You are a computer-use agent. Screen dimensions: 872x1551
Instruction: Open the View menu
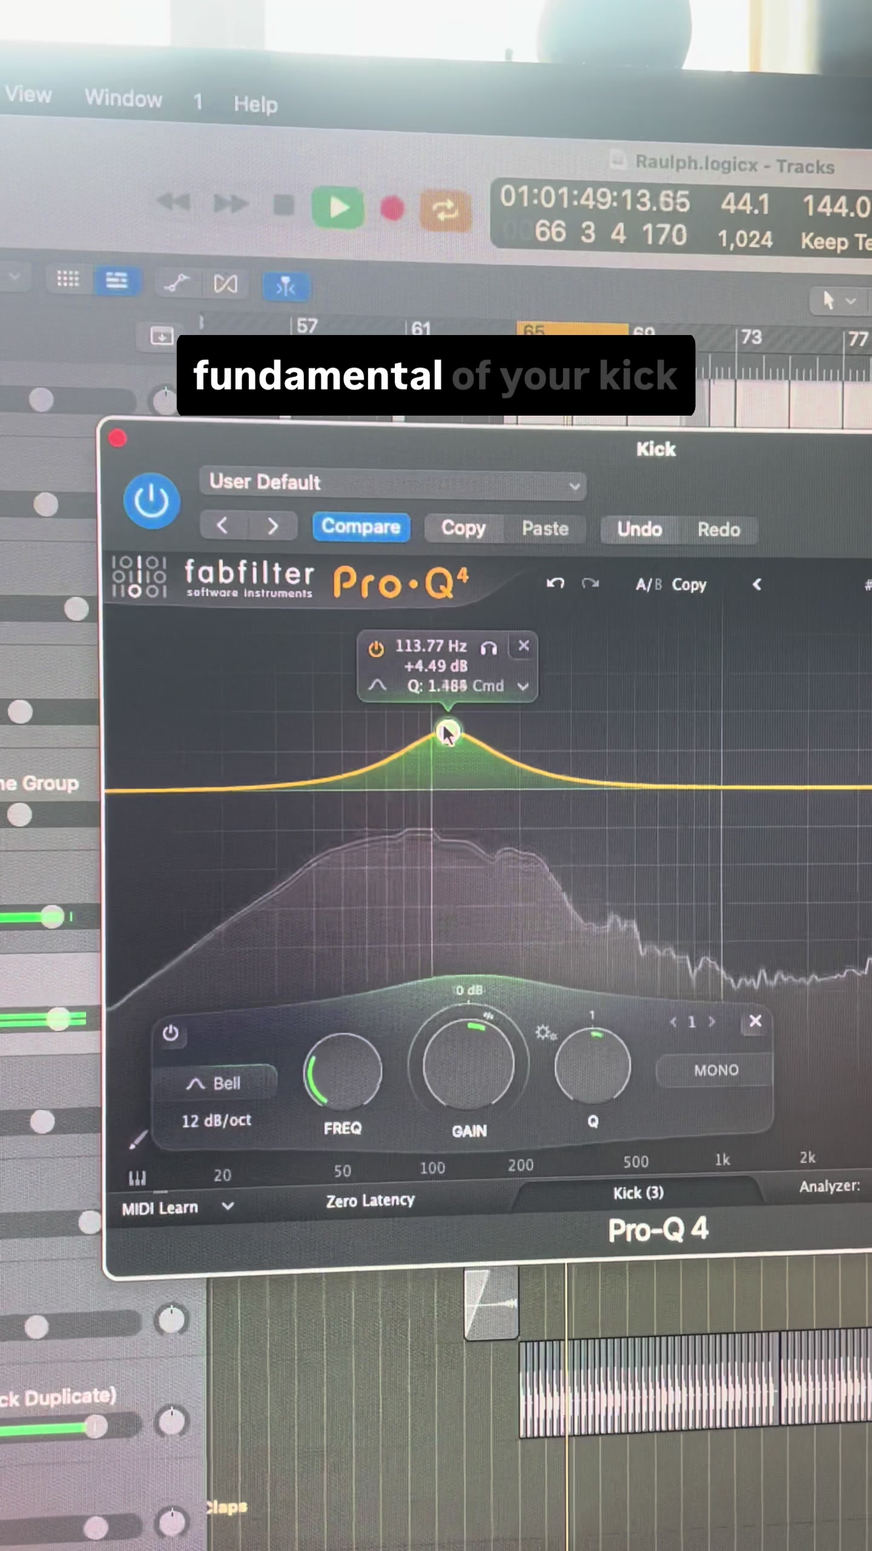[x=28, y=95]
